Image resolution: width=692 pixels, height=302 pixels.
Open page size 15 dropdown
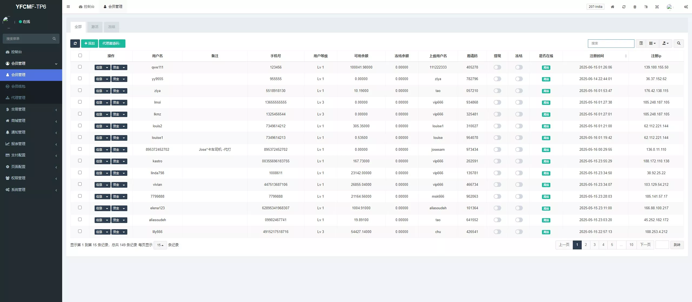point(160,245)
